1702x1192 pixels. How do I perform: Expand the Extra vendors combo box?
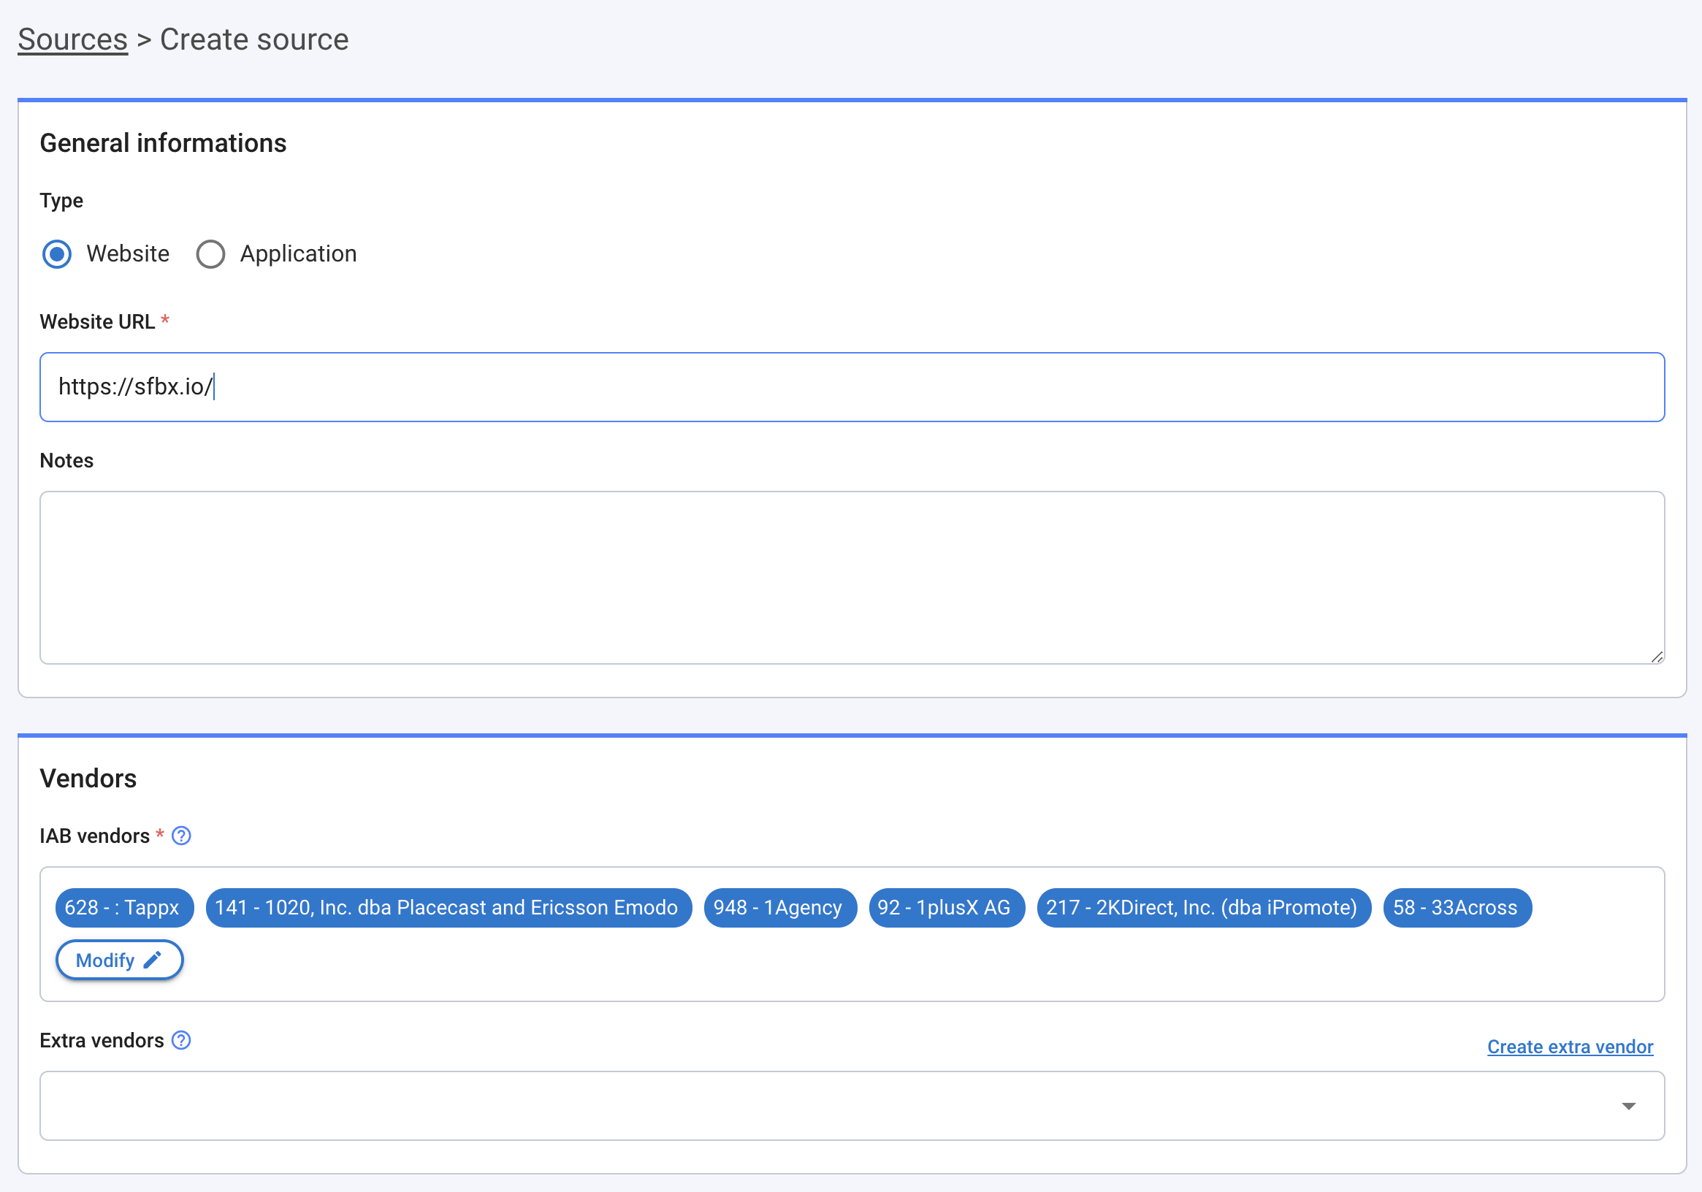click(x=815, y=1105)
